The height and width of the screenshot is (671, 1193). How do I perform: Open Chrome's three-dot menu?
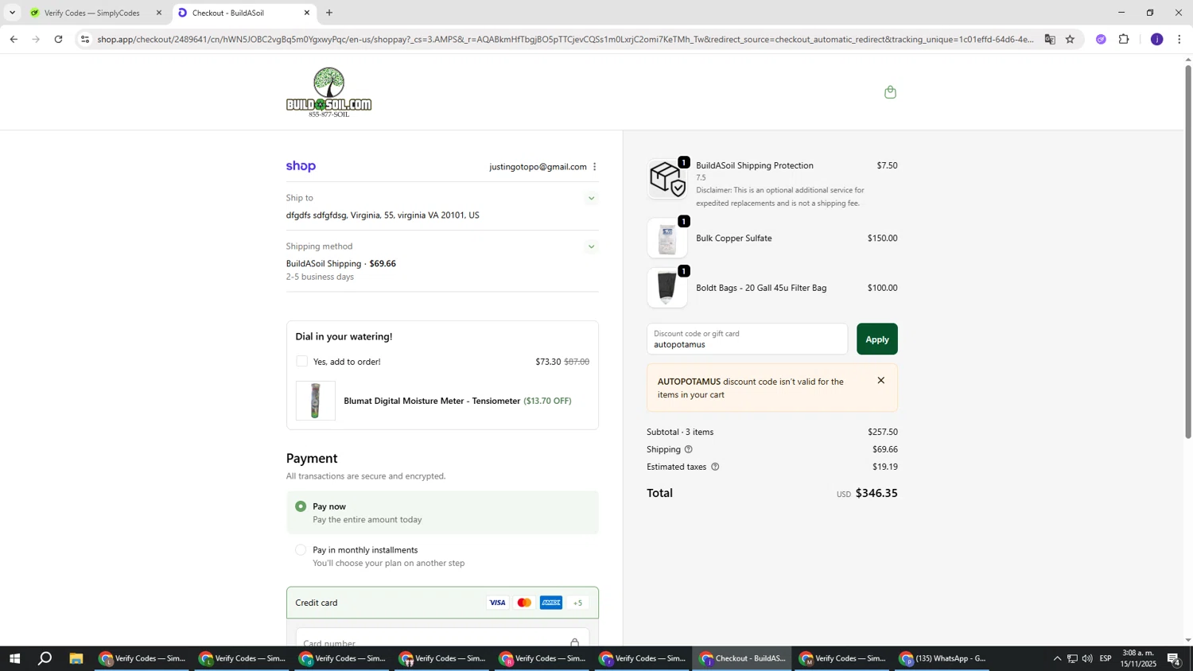click(1179, 39)
